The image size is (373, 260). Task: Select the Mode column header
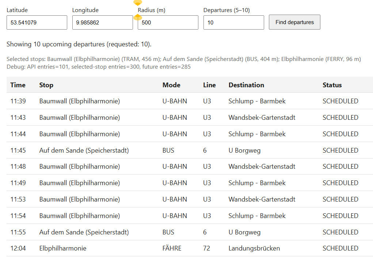(x=171, y=85)
